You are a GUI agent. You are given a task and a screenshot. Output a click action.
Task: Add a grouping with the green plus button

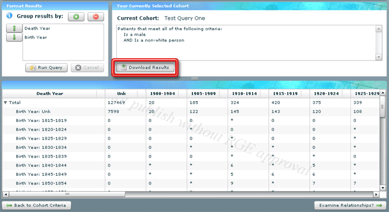point(76,17)
